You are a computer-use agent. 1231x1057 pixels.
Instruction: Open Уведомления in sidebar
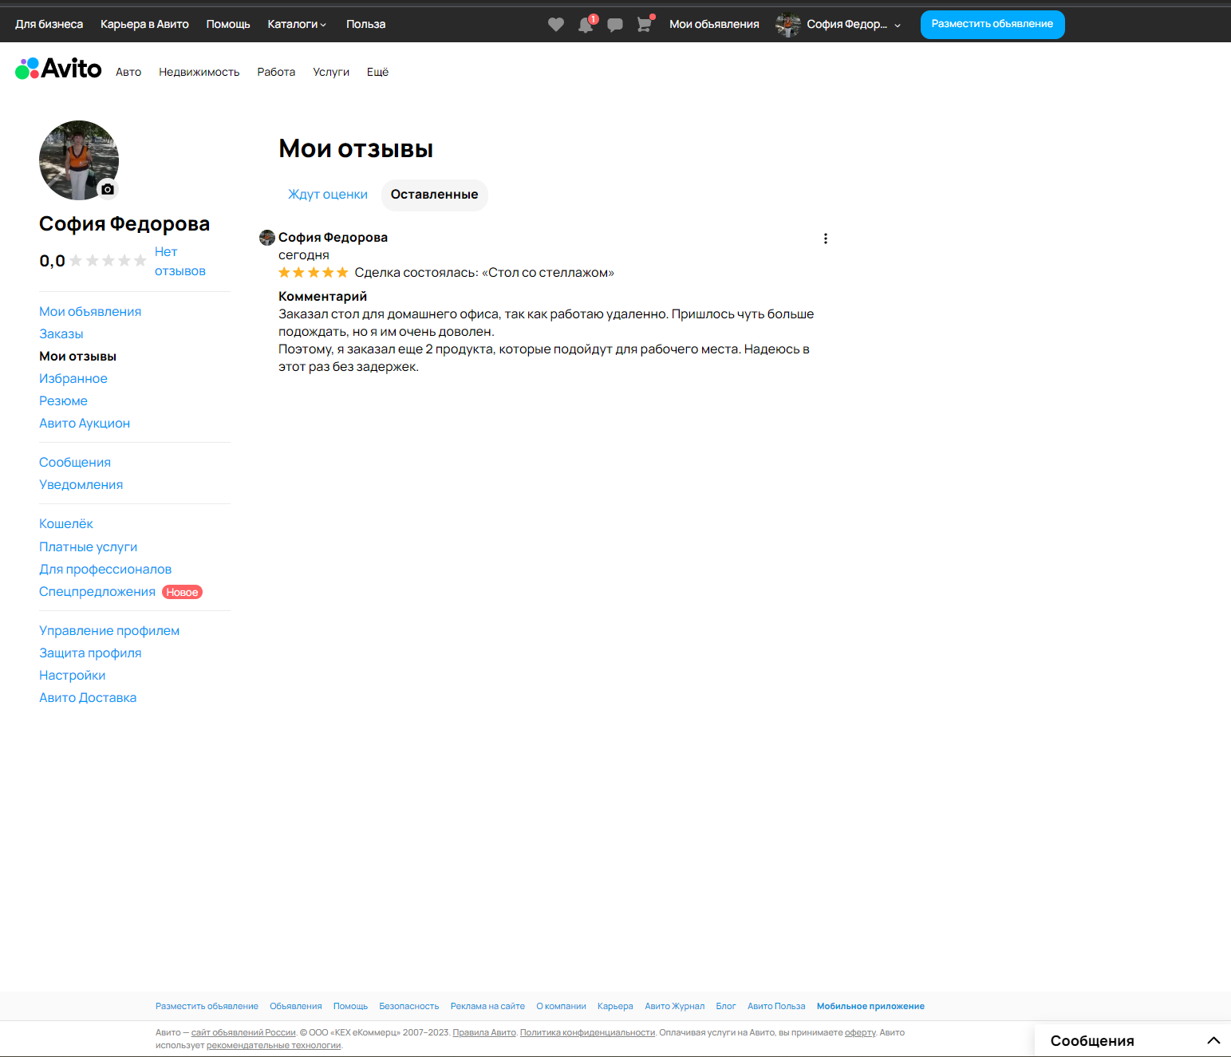(x=81, y=485)
